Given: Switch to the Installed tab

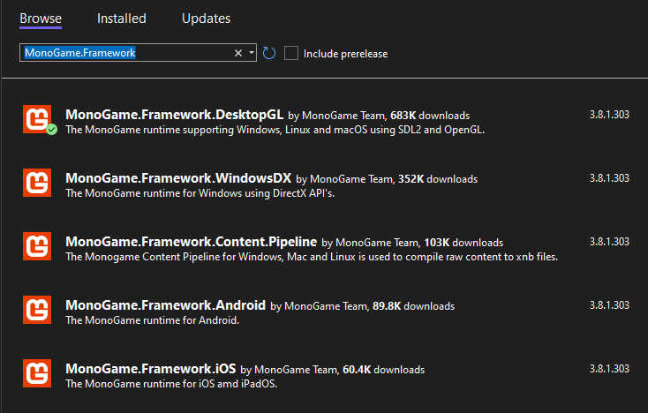Looking at the screenshot, I should click(122, 19).
